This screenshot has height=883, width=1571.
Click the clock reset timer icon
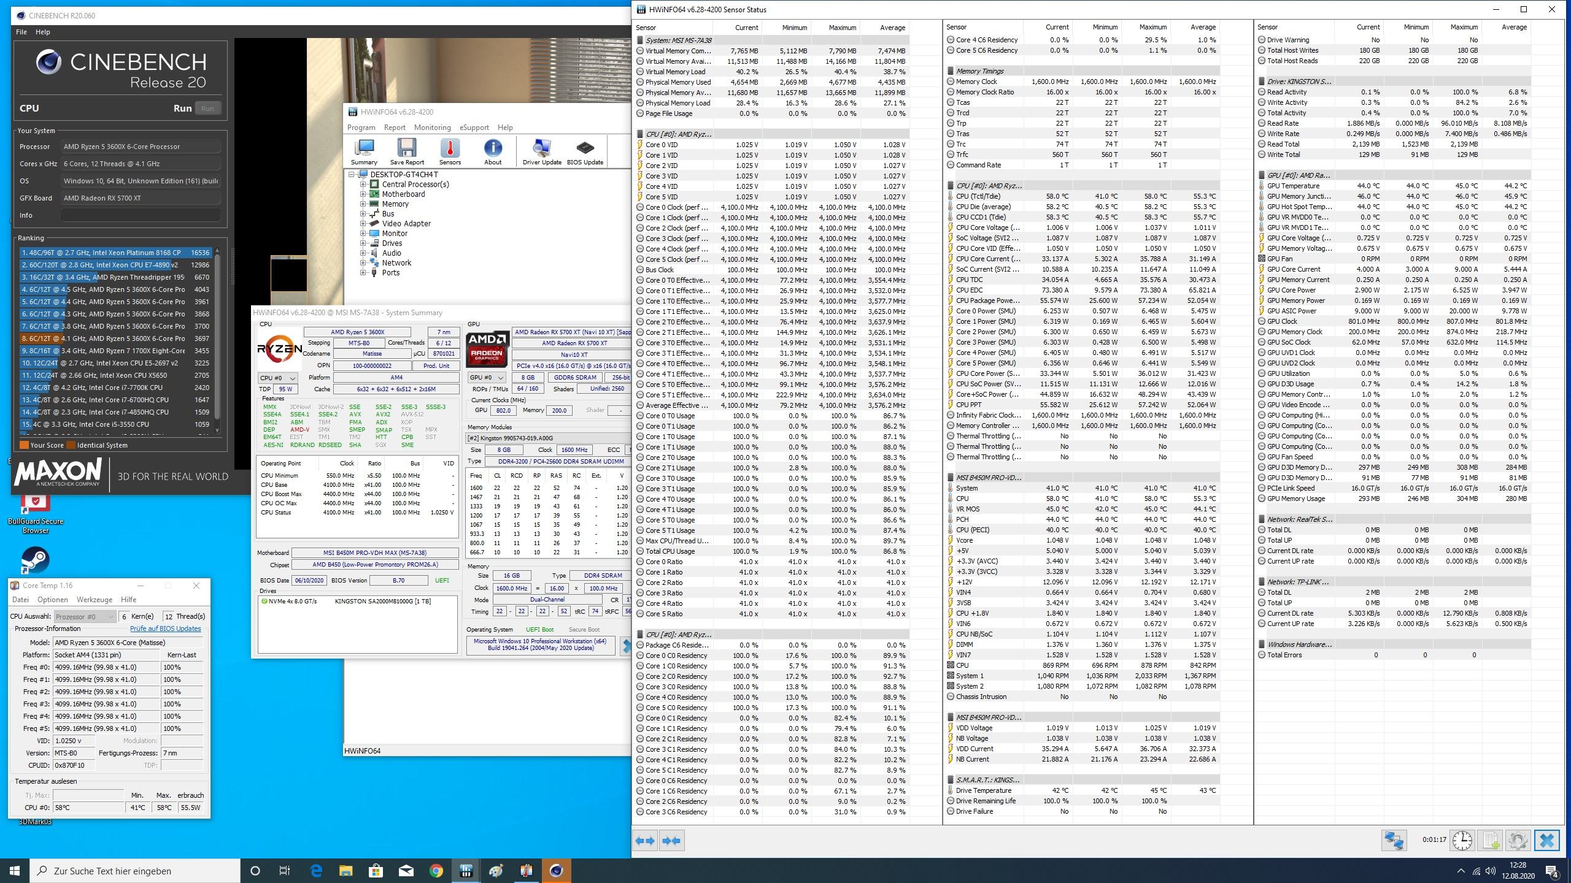[1462, 840]
